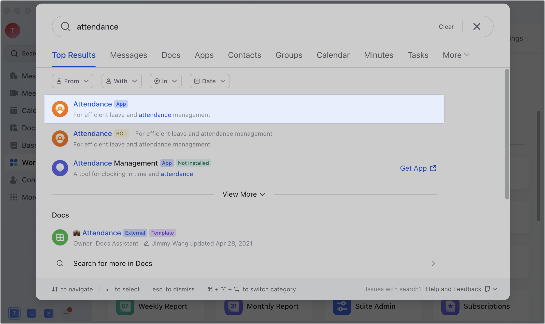Close the search dialog with X
The width and height of the screenshot is (545, 324).
click(x=477, y=26)
